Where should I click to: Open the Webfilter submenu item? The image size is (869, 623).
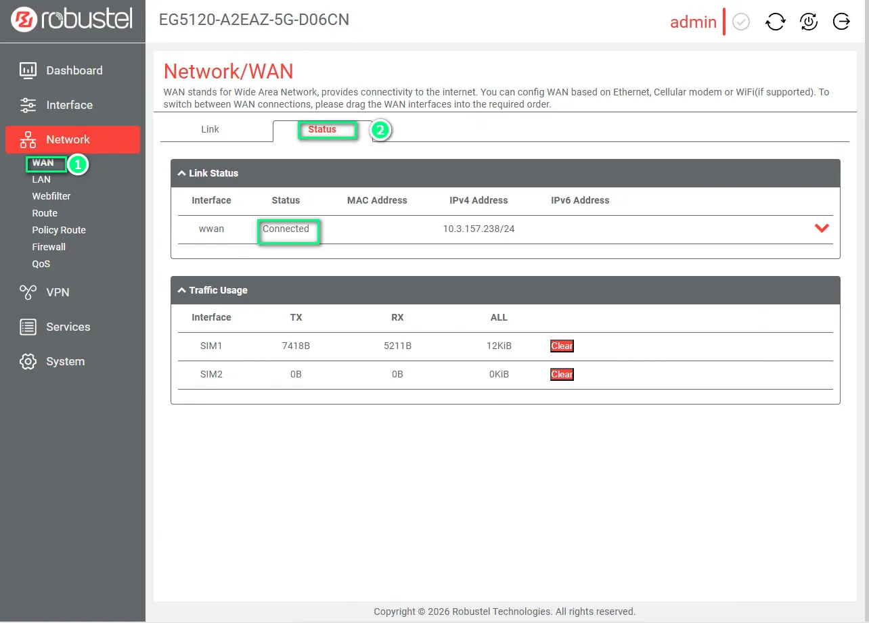click(x=51, y=196)
